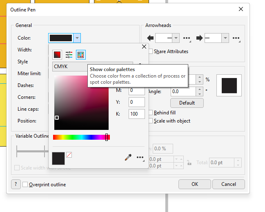Close the color picker popup

click(x=144, y=47)
